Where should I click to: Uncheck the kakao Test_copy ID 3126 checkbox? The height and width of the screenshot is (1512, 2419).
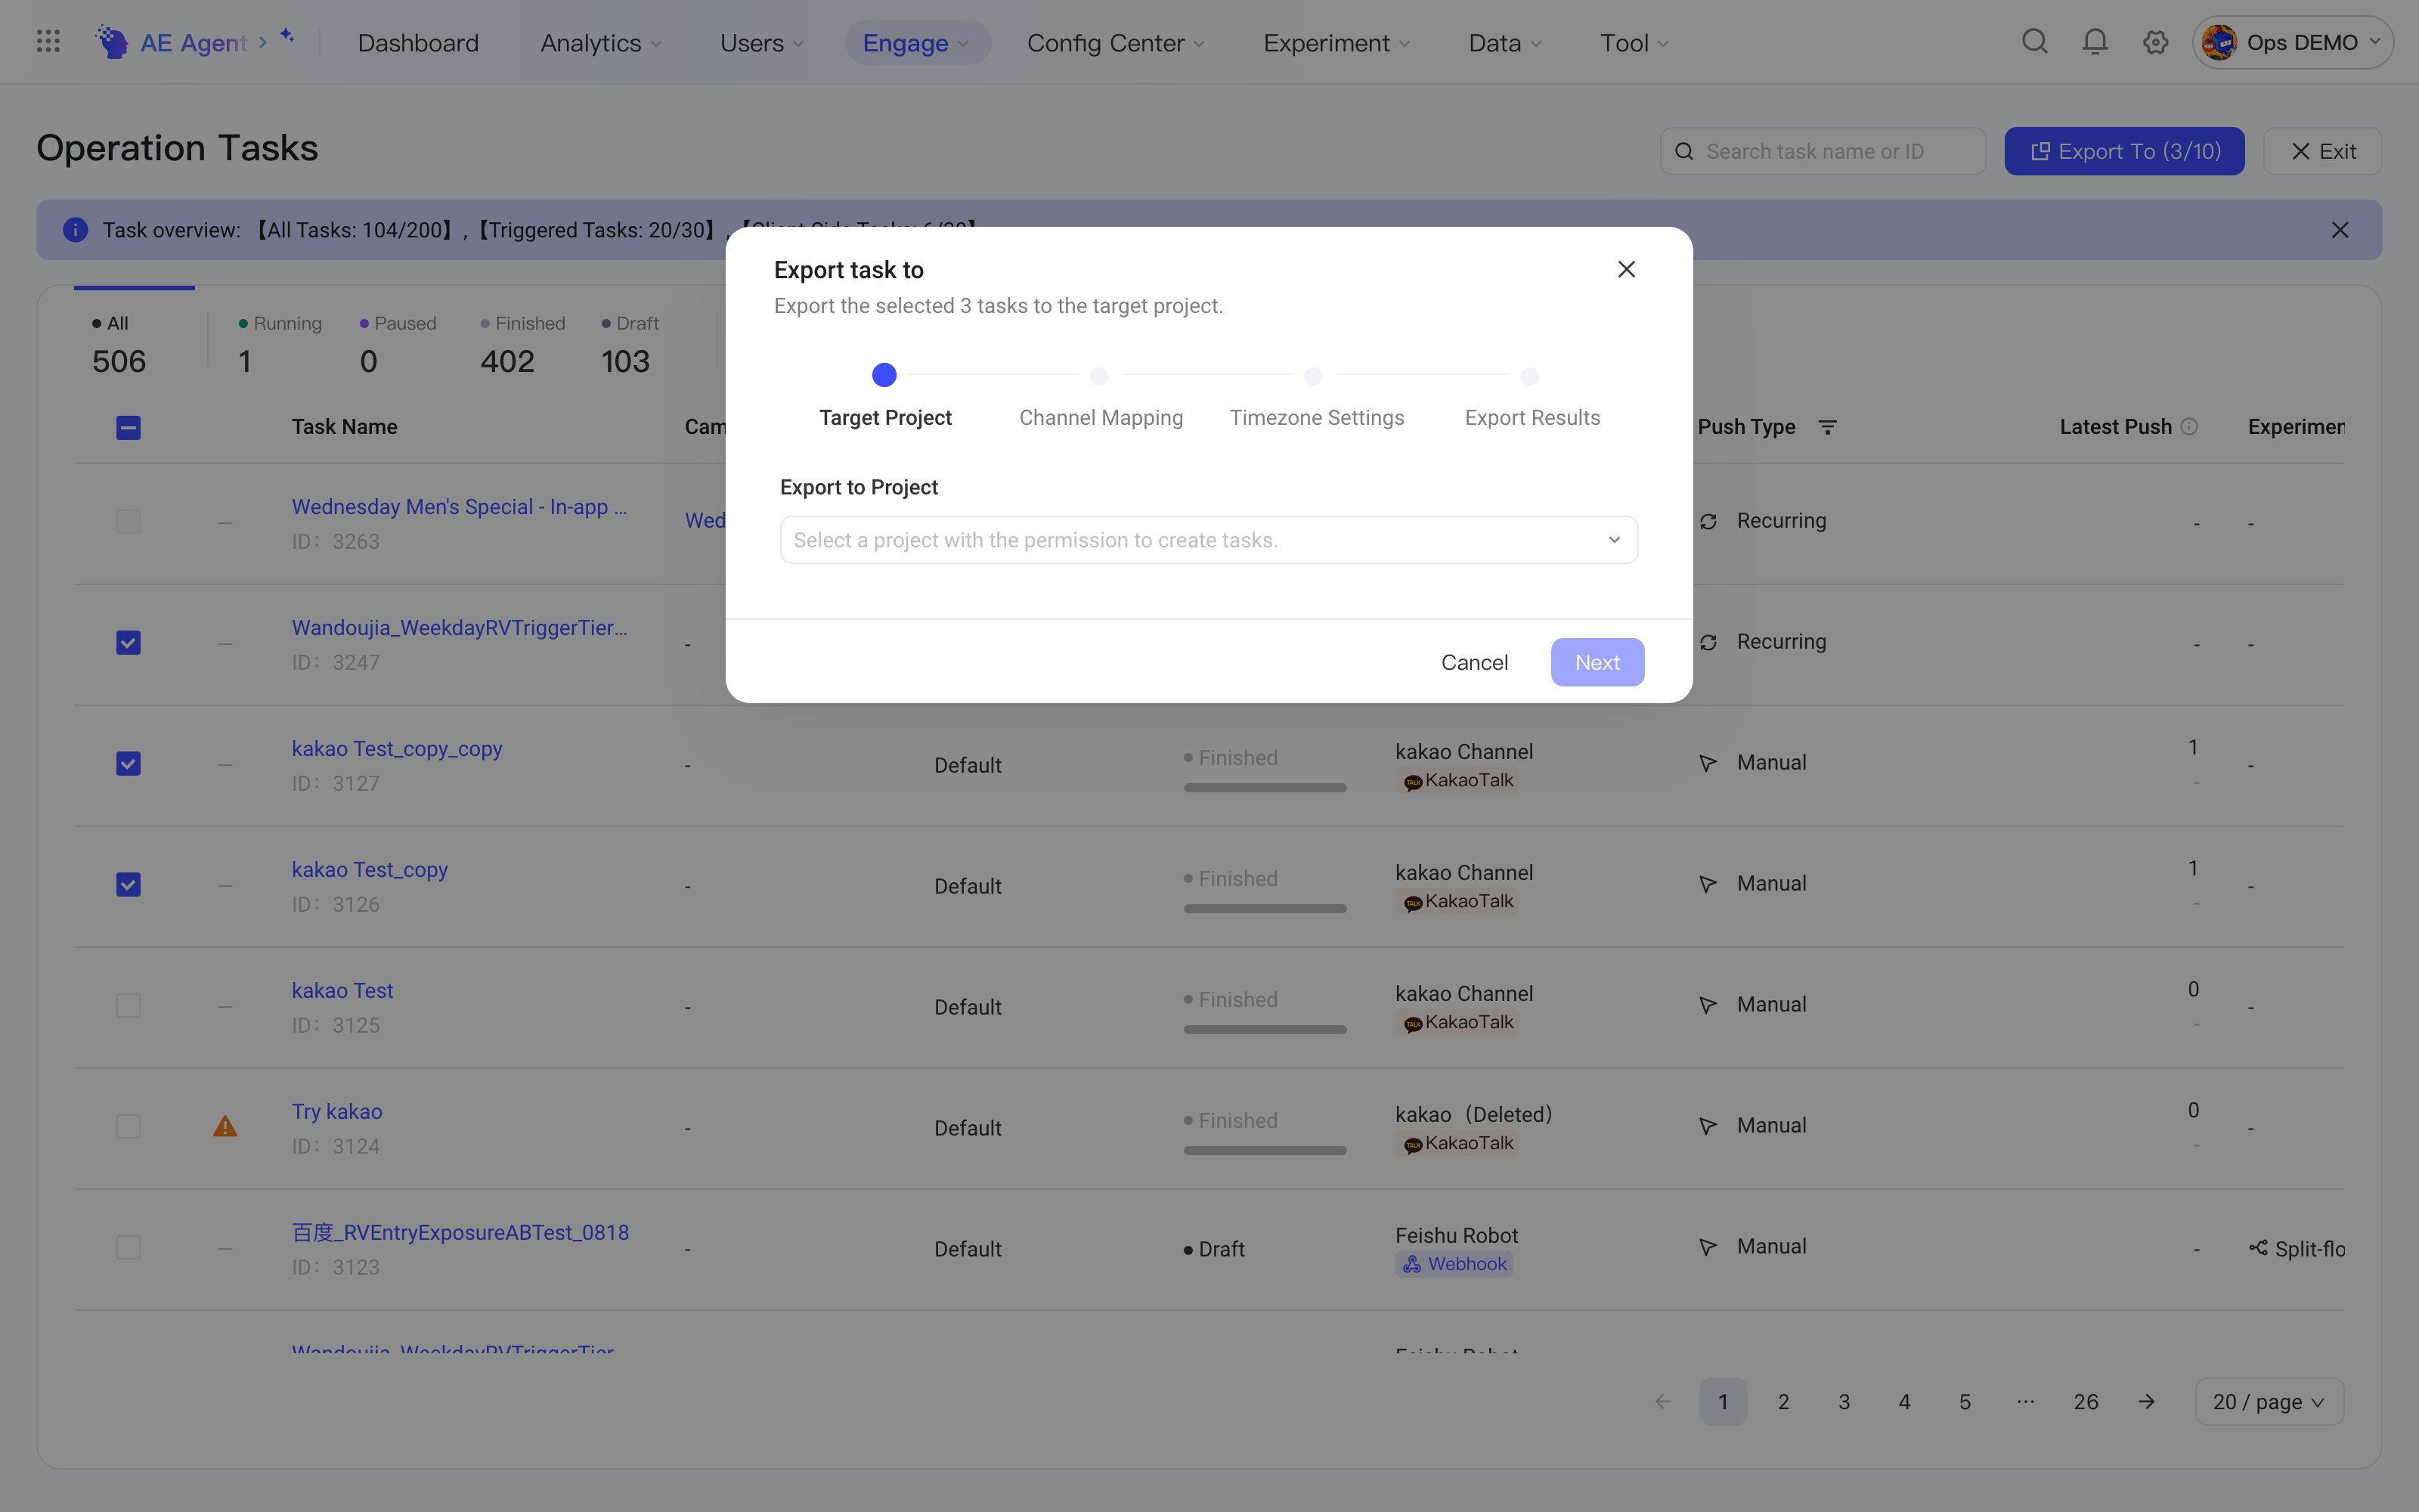(128, 885)
